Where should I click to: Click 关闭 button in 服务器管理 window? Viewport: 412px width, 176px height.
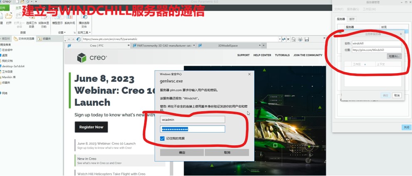[407, 127]
